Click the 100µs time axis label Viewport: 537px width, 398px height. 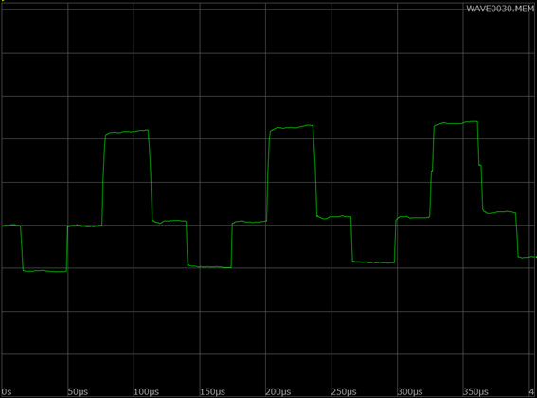tap(146, 391)
